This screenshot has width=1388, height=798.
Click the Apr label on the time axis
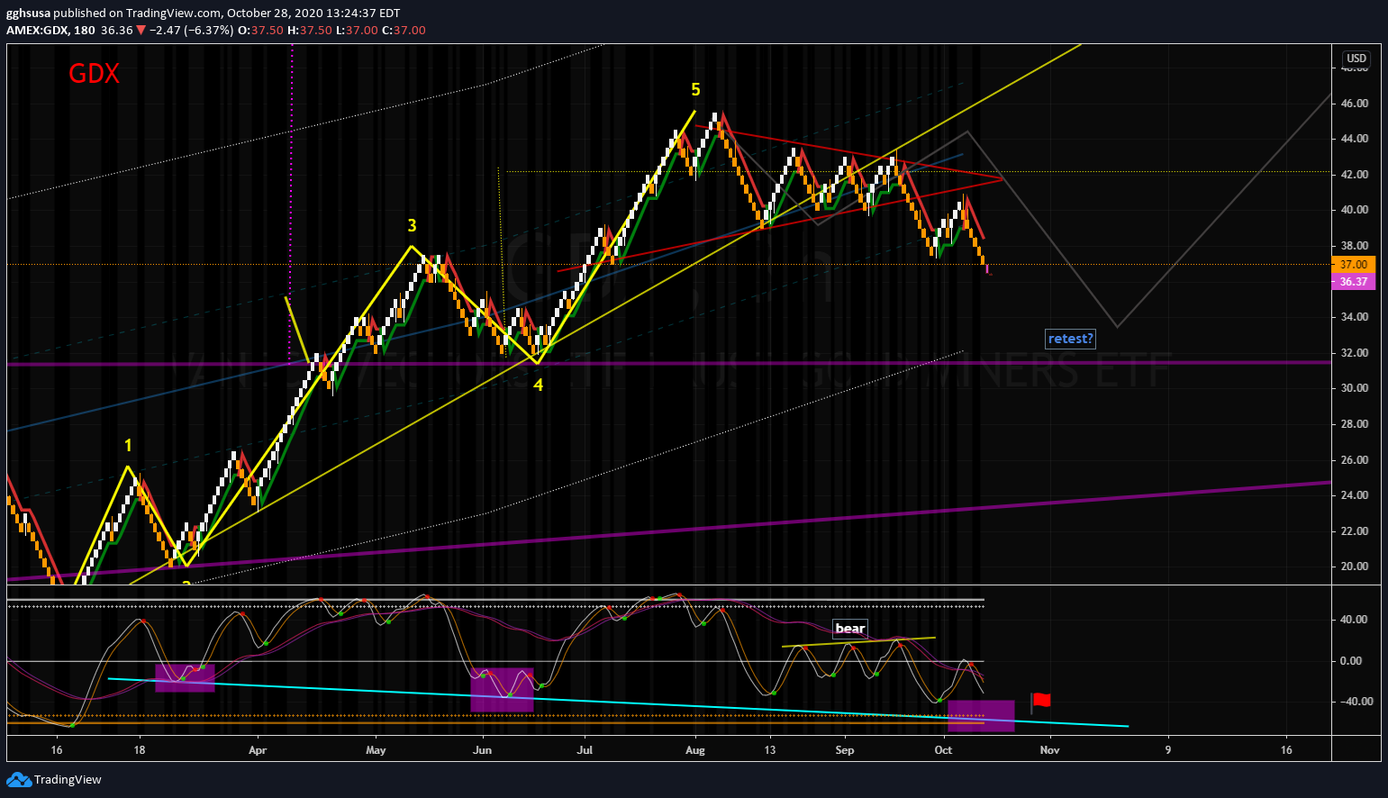(x=258, y=750)
